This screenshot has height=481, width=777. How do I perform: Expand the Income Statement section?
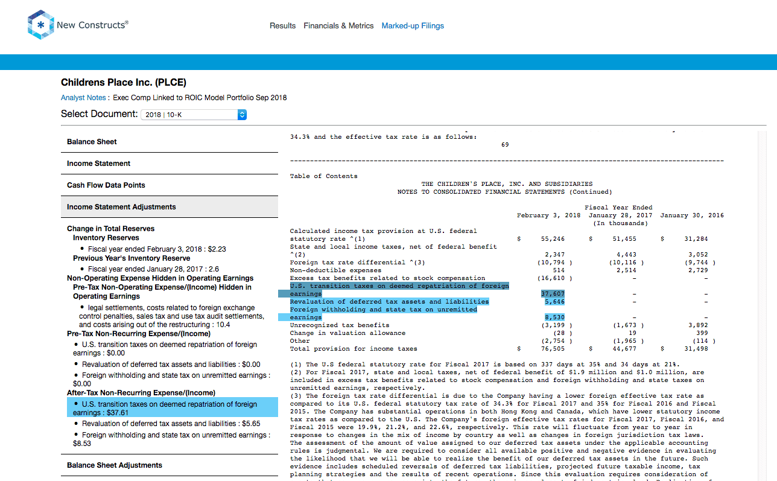click(170, 164)
